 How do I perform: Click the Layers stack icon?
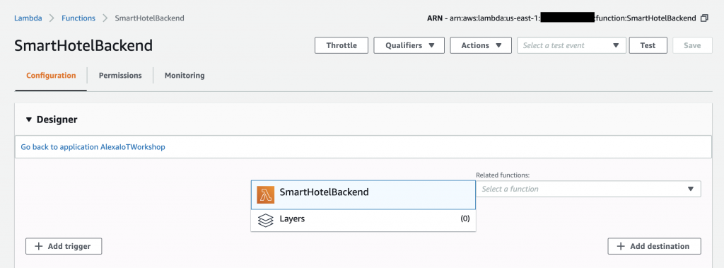coord(266,221)
